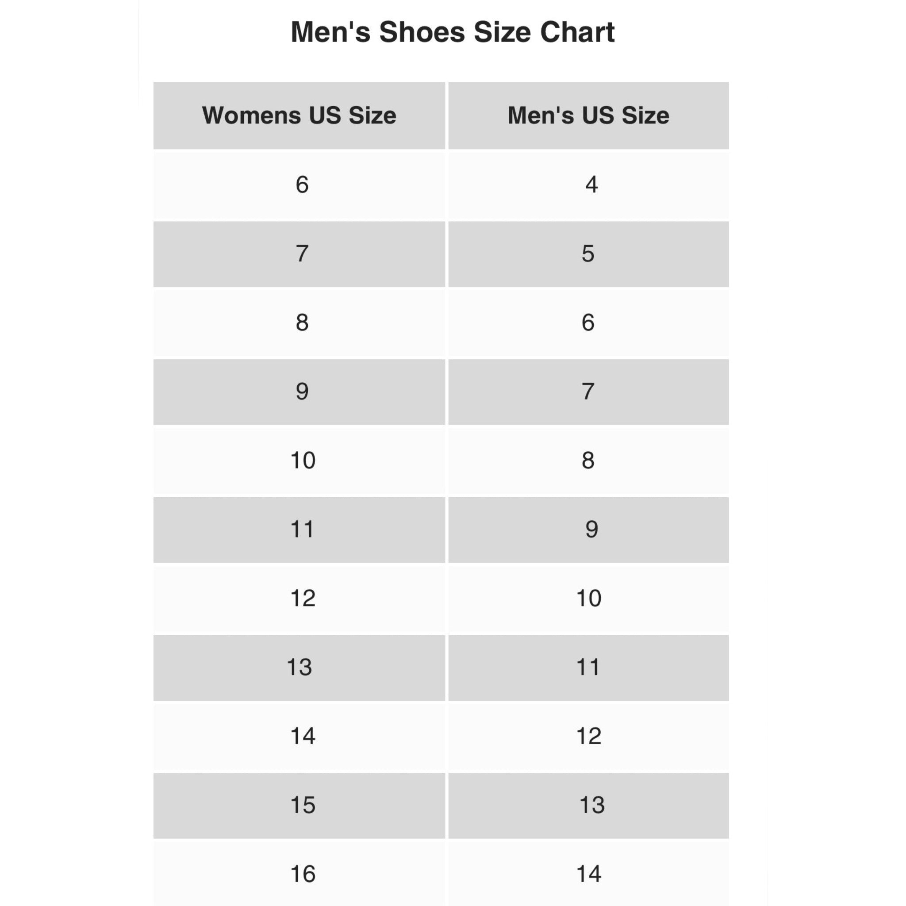Viewport: 906px width, 906px height.
Task: Choose the Men's size 9 cell
Action: (591, 530)
